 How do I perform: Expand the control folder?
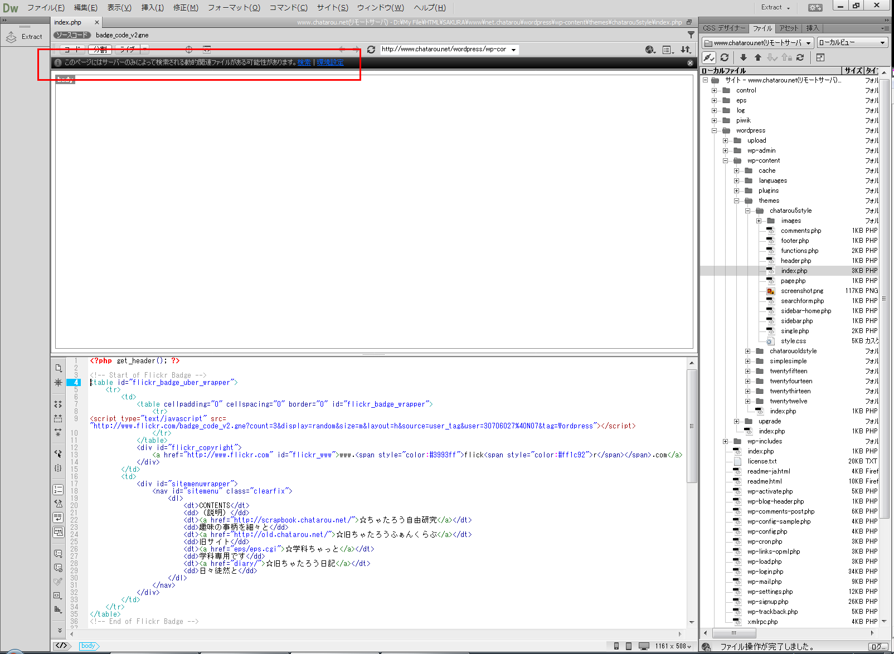715,90
